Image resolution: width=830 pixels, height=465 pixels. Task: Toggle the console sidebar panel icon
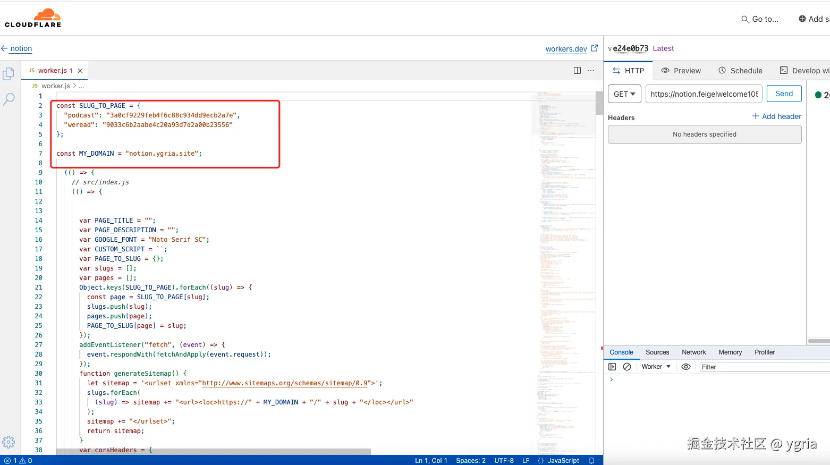tap(612, 367)
